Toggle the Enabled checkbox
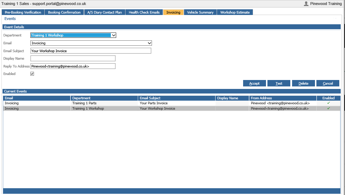 [x=32, y=74]
